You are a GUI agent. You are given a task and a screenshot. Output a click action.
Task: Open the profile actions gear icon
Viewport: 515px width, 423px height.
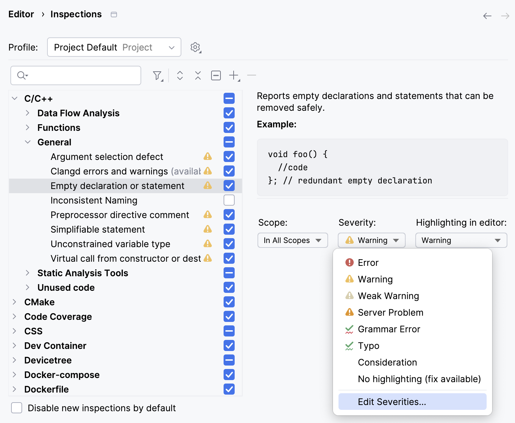(x=195, y=47)
